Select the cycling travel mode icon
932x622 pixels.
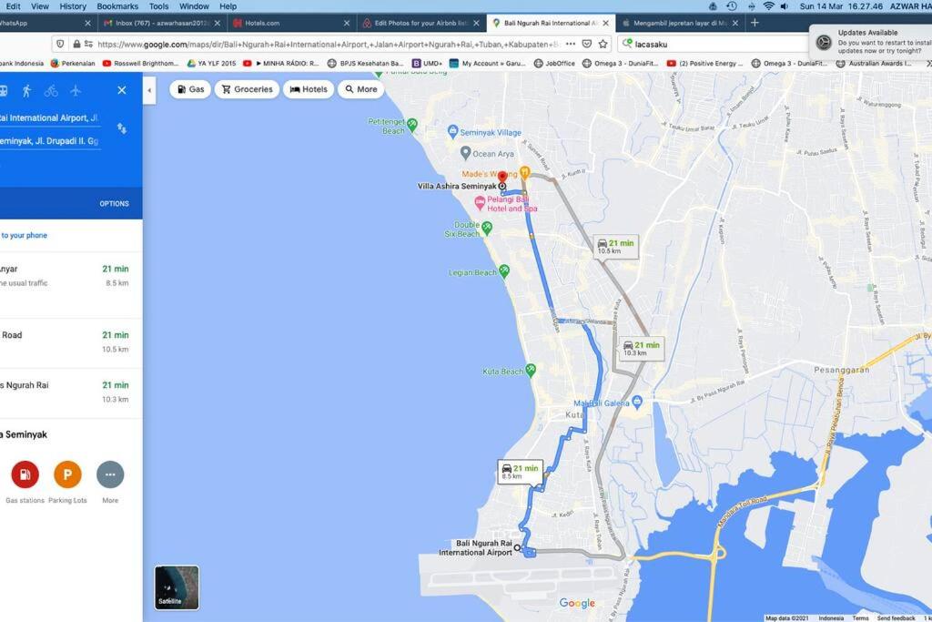pyautogui.click(x=51, y=90)
